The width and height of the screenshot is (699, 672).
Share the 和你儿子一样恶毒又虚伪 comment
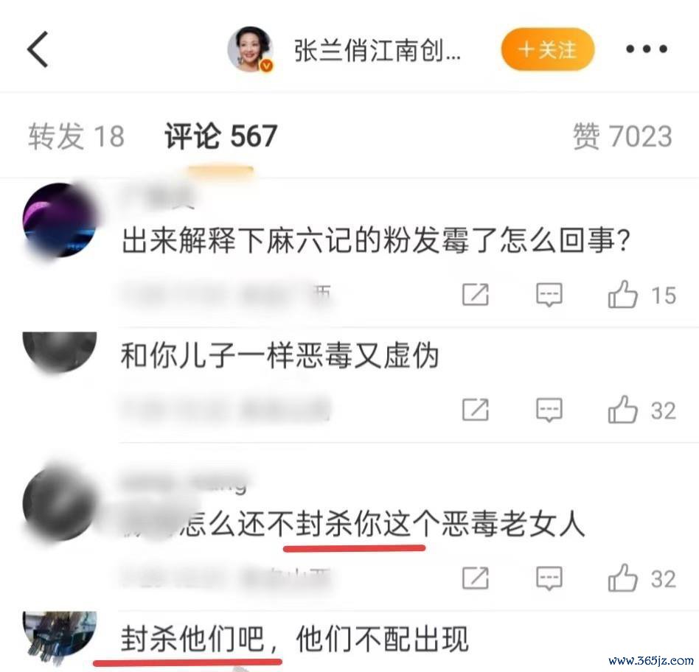pyautogui.click(x=475, y=410)
